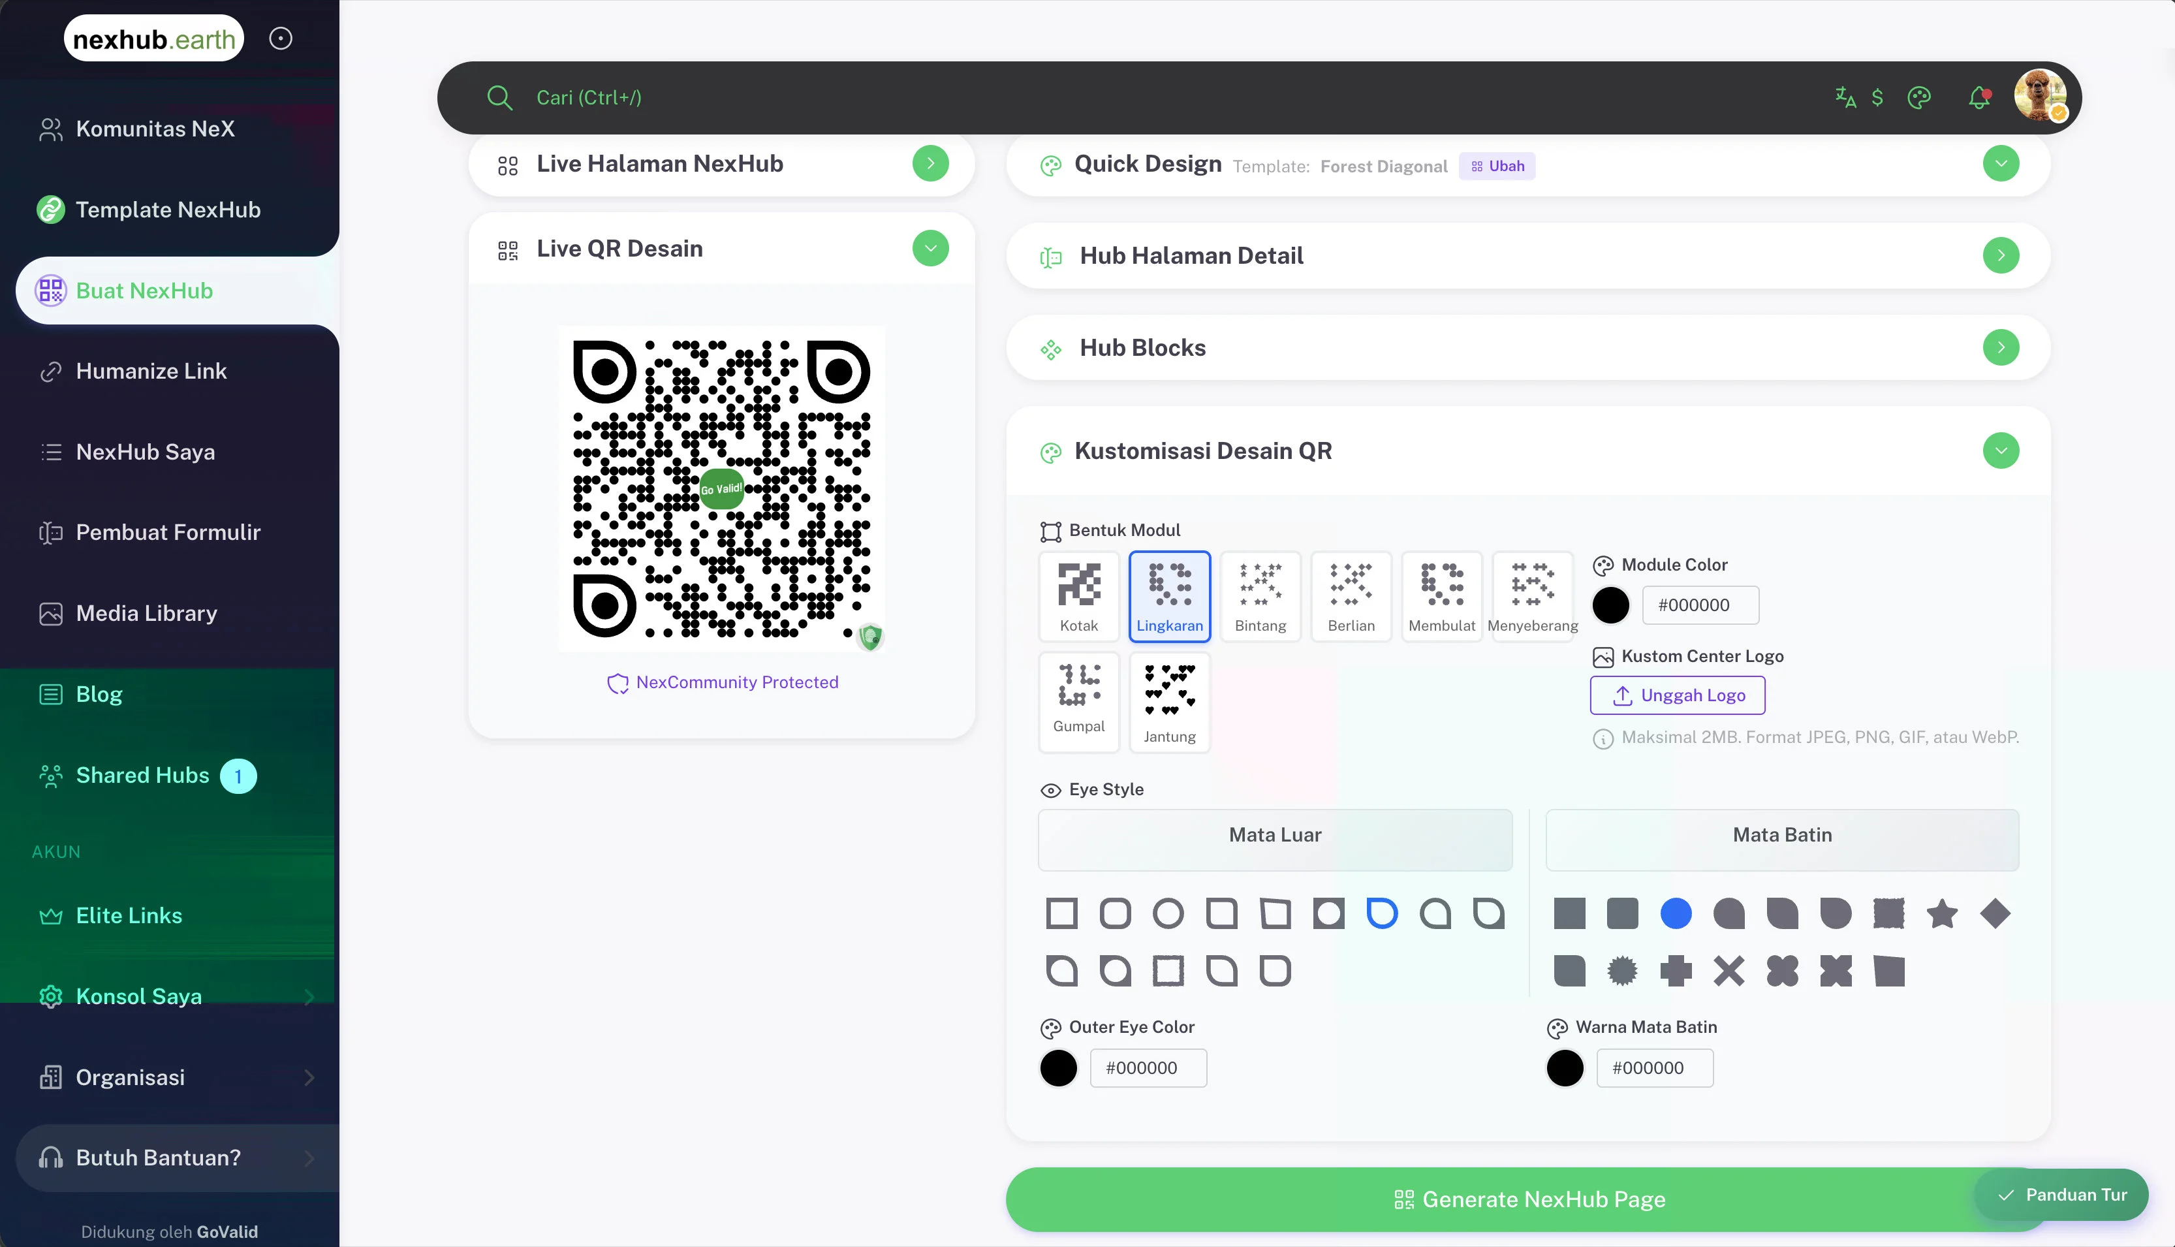Screen dimensions: 2175x1247
Task: Click the Unggah Logo upload button
Action: click(x=1678, y=695)
